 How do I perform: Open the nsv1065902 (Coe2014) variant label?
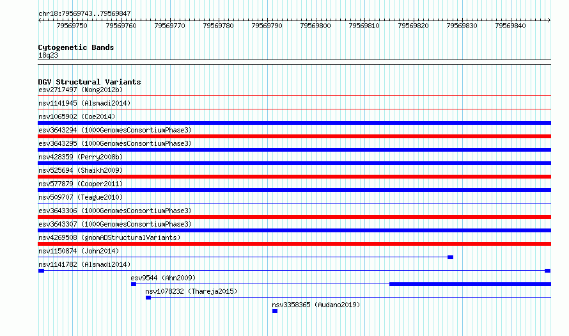(x=77, y=116)
